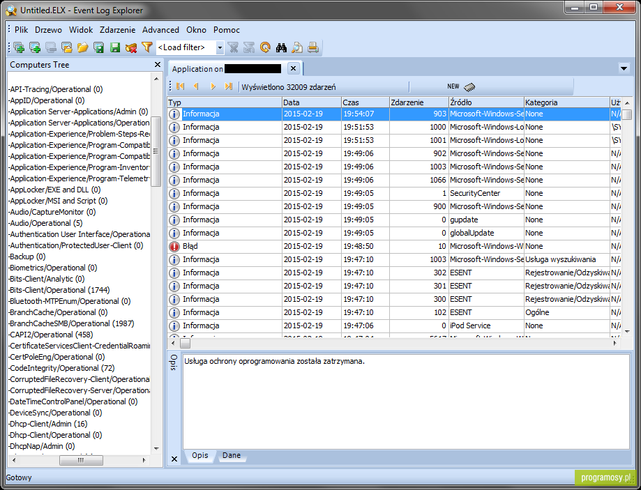Click the NEW memory chip icon
Screen dimensions: 641x490
(x=469, y=86)
